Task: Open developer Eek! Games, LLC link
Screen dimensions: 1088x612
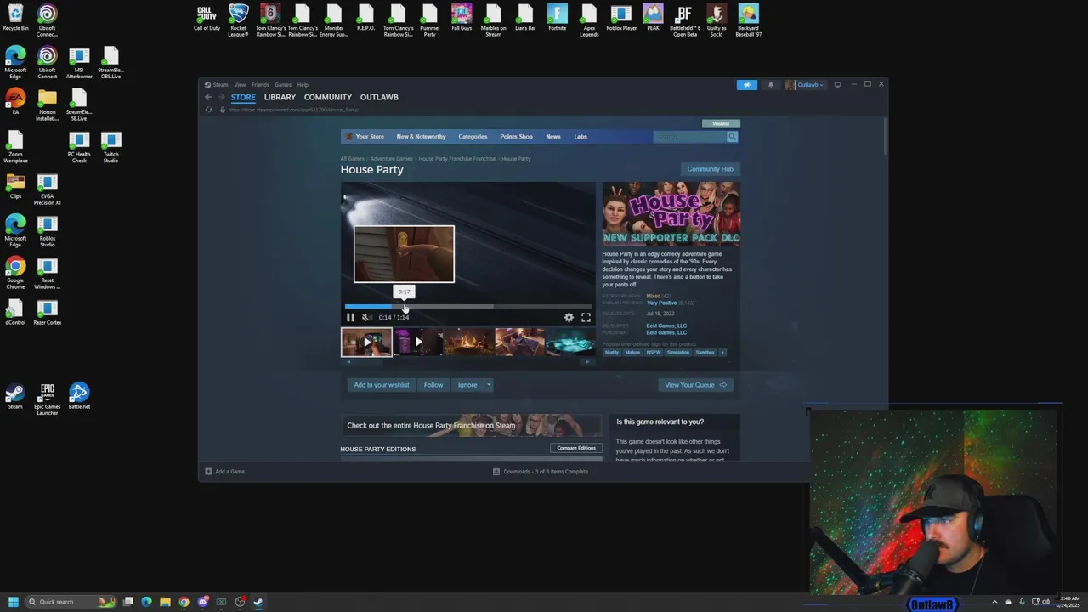Action: pos(666,326)
